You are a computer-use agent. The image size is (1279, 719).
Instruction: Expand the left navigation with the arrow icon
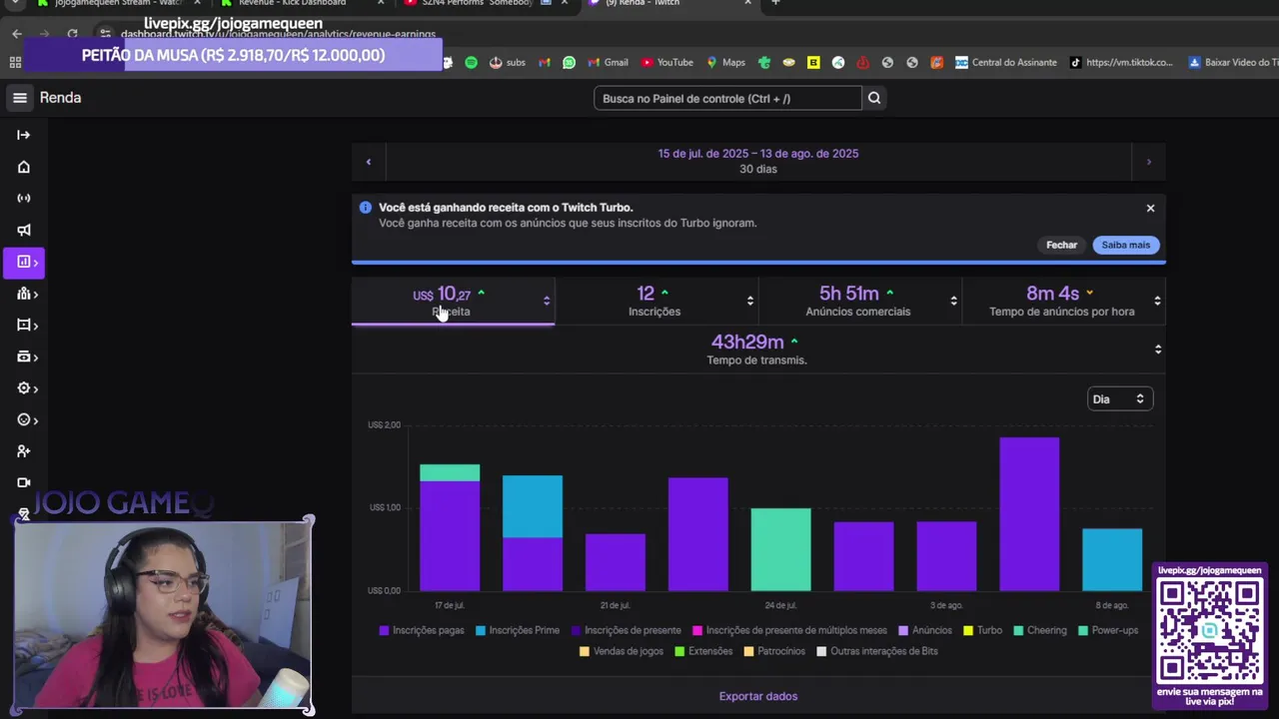click(24, 135)
